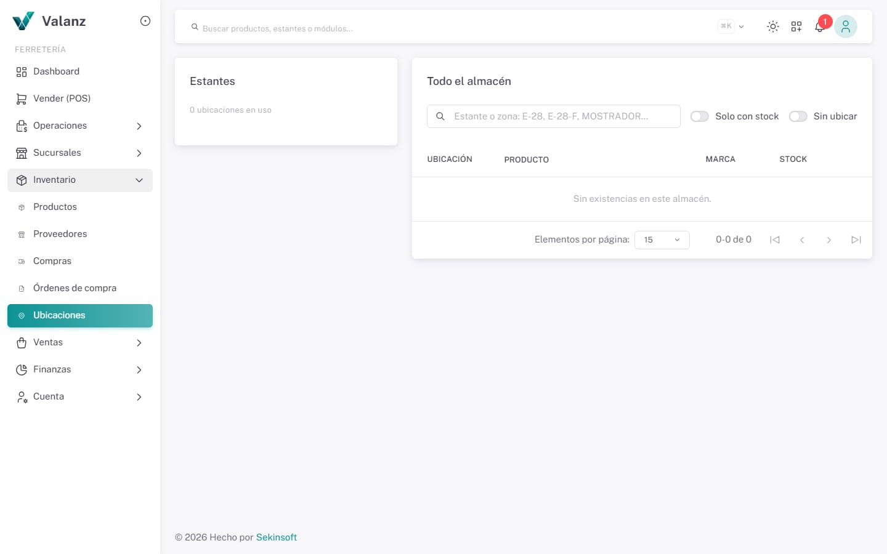Enable the Sin ubicar switch
This screenshot has height=554, width=887.
798,116
